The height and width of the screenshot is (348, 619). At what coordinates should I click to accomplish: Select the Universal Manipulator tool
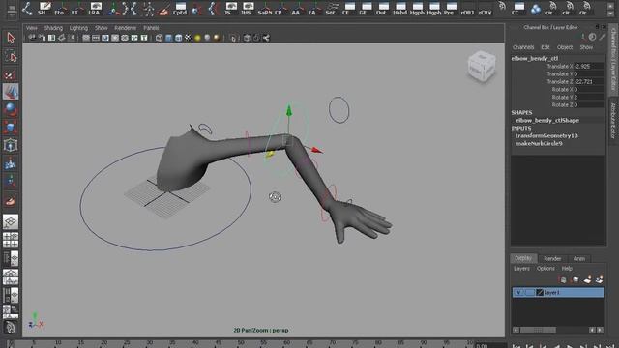(x=11, y=145)
